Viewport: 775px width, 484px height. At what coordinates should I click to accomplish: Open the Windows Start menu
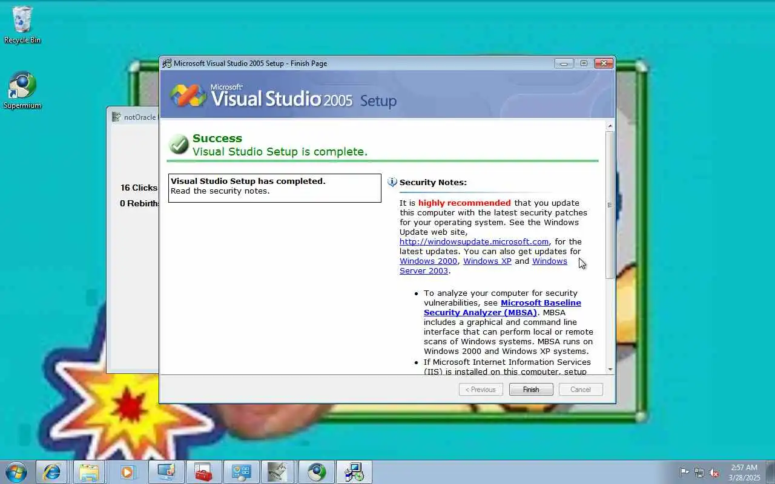(16, 472)
